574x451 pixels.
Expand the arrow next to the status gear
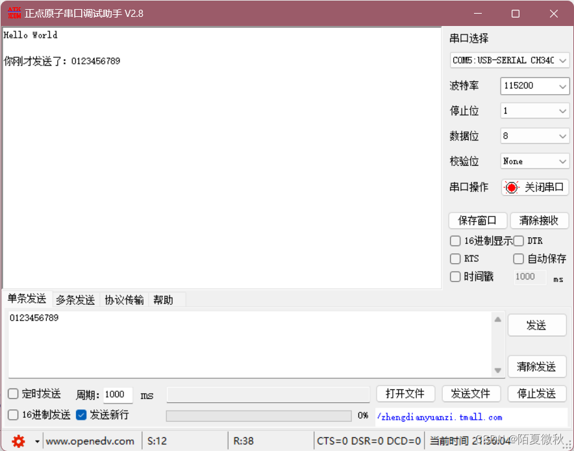[35, 441]
